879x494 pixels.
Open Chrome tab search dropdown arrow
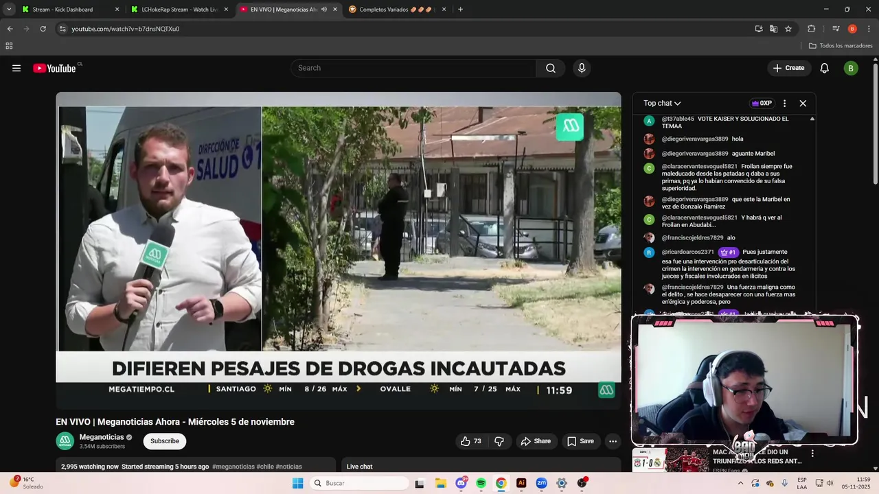[x=9, y=10]
